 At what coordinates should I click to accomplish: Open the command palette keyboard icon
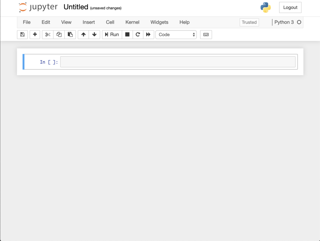tap(206, 35)
